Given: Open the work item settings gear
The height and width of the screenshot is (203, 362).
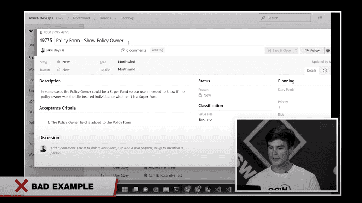Looking at the screenshot, I should [328, 50].
